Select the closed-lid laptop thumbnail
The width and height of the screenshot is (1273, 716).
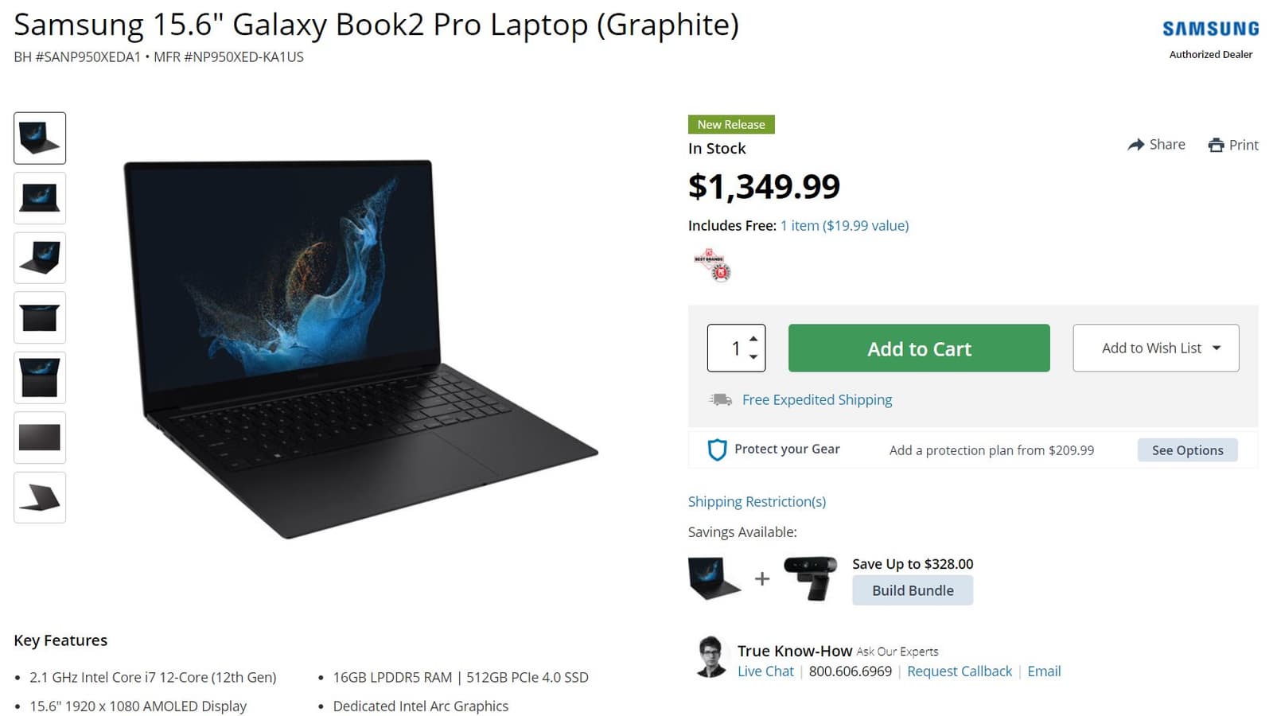pos(40,438)
